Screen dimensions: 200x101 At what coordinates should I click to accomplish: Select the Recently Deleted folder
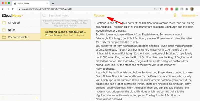click(x=20, y=37)
